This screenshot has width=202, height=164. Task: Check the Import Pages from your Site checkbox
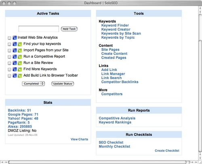point(9,50)
